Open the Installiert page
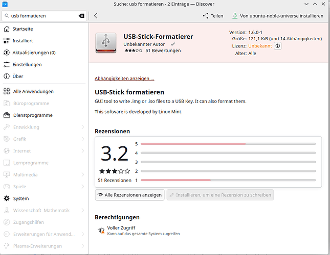The height and width of the screenshot is (255, 330). point(23,41)
